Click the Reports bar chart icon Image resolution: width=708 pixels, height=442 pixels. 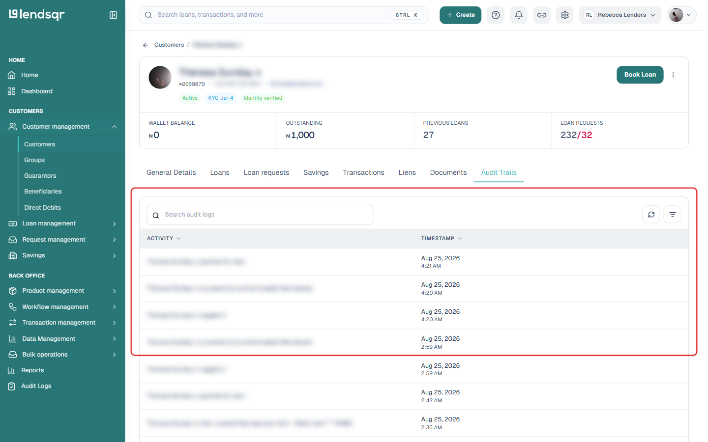tap(12, 370)
